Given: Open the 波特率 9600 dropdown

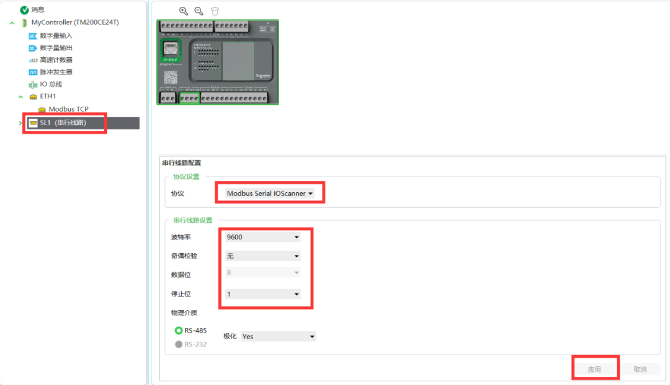Looking at the screenshot, I should click(262, 237).
